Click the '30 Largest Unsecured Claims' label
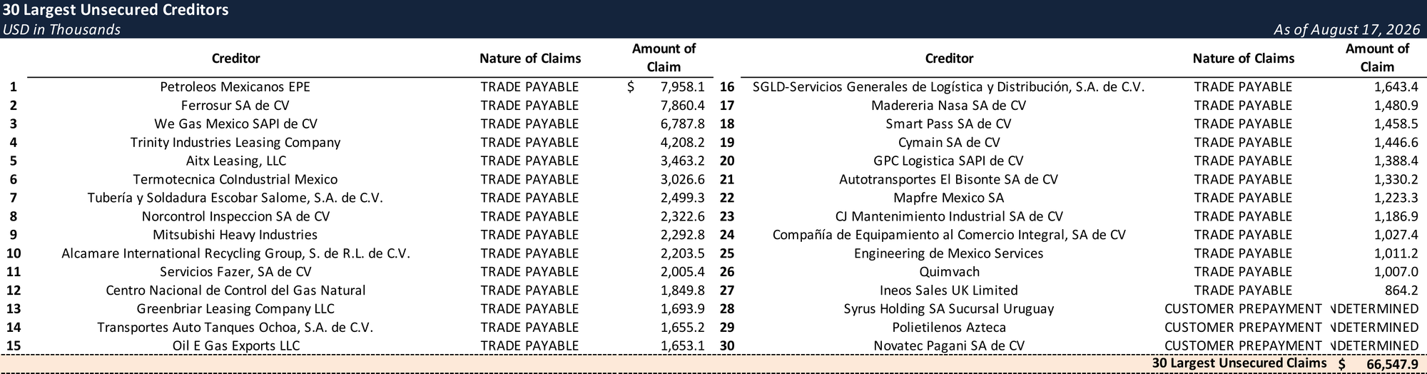The width and height of the screenshot is (1427, 374). point(1239,364)
